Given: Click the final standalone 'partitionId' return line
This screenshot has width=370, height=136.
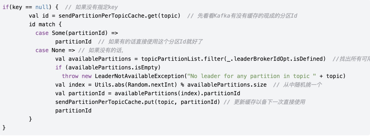Looking at the screenshot, I should [73, 111].
